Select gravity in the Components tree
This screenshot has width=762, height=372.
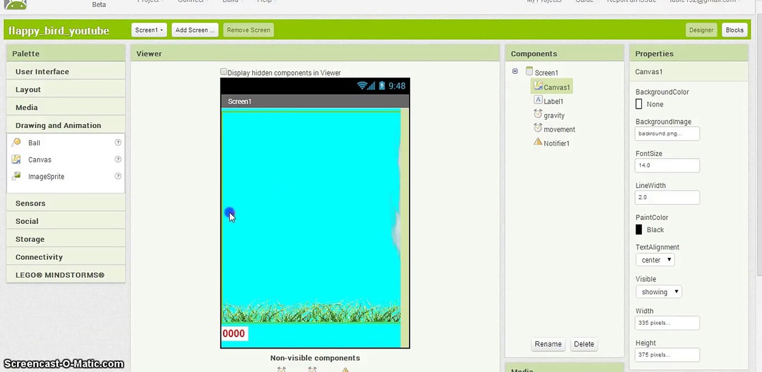(x=554, y=116)
